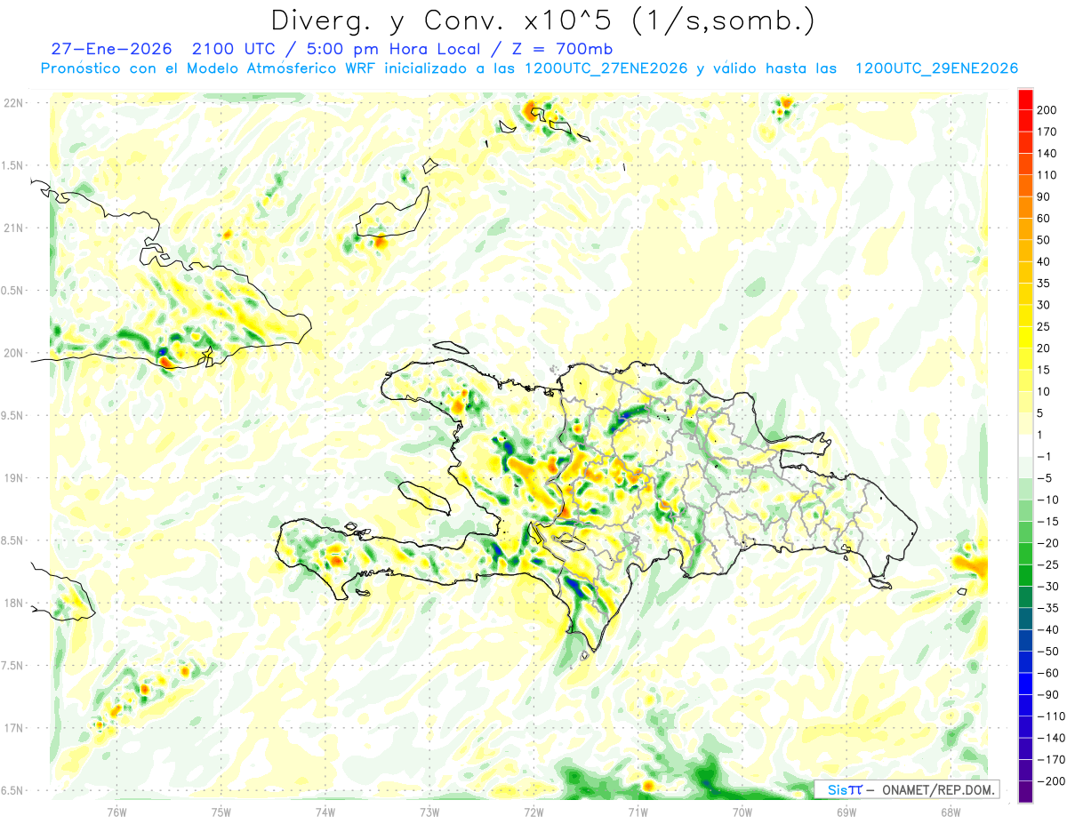Click the longitude label "74W"
The height and width of the screenshot is (824, 1067).
[x=325, y=811]
